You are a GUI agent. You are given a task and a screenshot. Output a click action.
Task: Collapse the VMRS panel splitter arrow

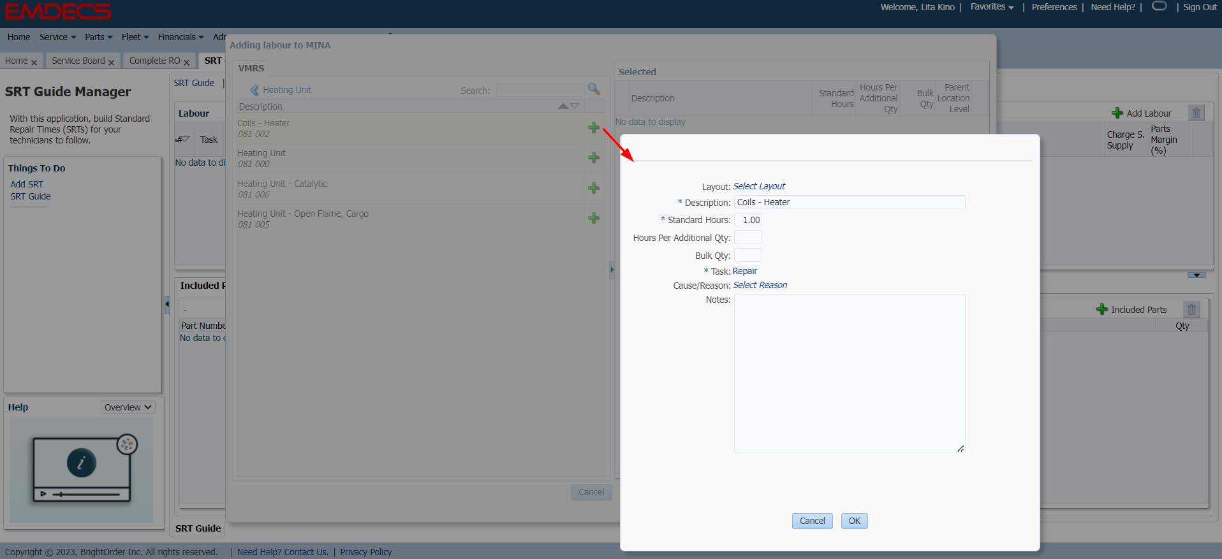click(612, 270)
